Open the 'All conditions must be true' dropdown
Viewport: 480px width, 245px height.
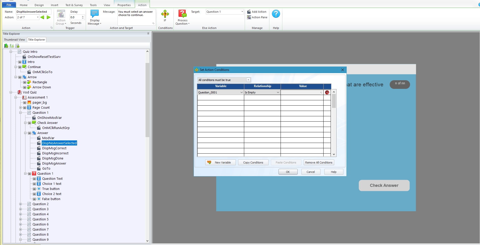coord(248,80)
